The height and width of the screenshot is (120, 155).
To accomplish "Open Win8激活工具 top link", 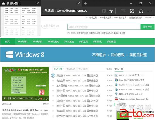I will (105, 18).
